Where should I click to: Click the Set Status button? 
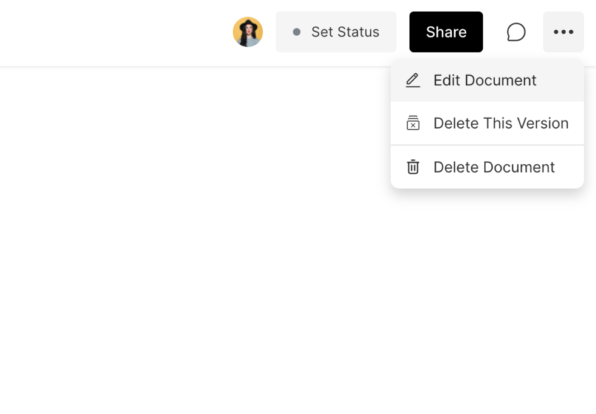point(336,32)
